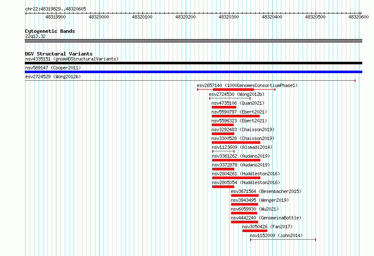Select the red bar under nsv3361262
Screen dimensions: 374x256
236,160
